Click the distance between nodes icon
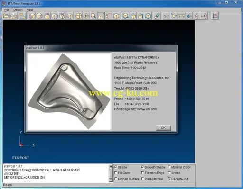The image size is (243, 189). click(181, 16)
